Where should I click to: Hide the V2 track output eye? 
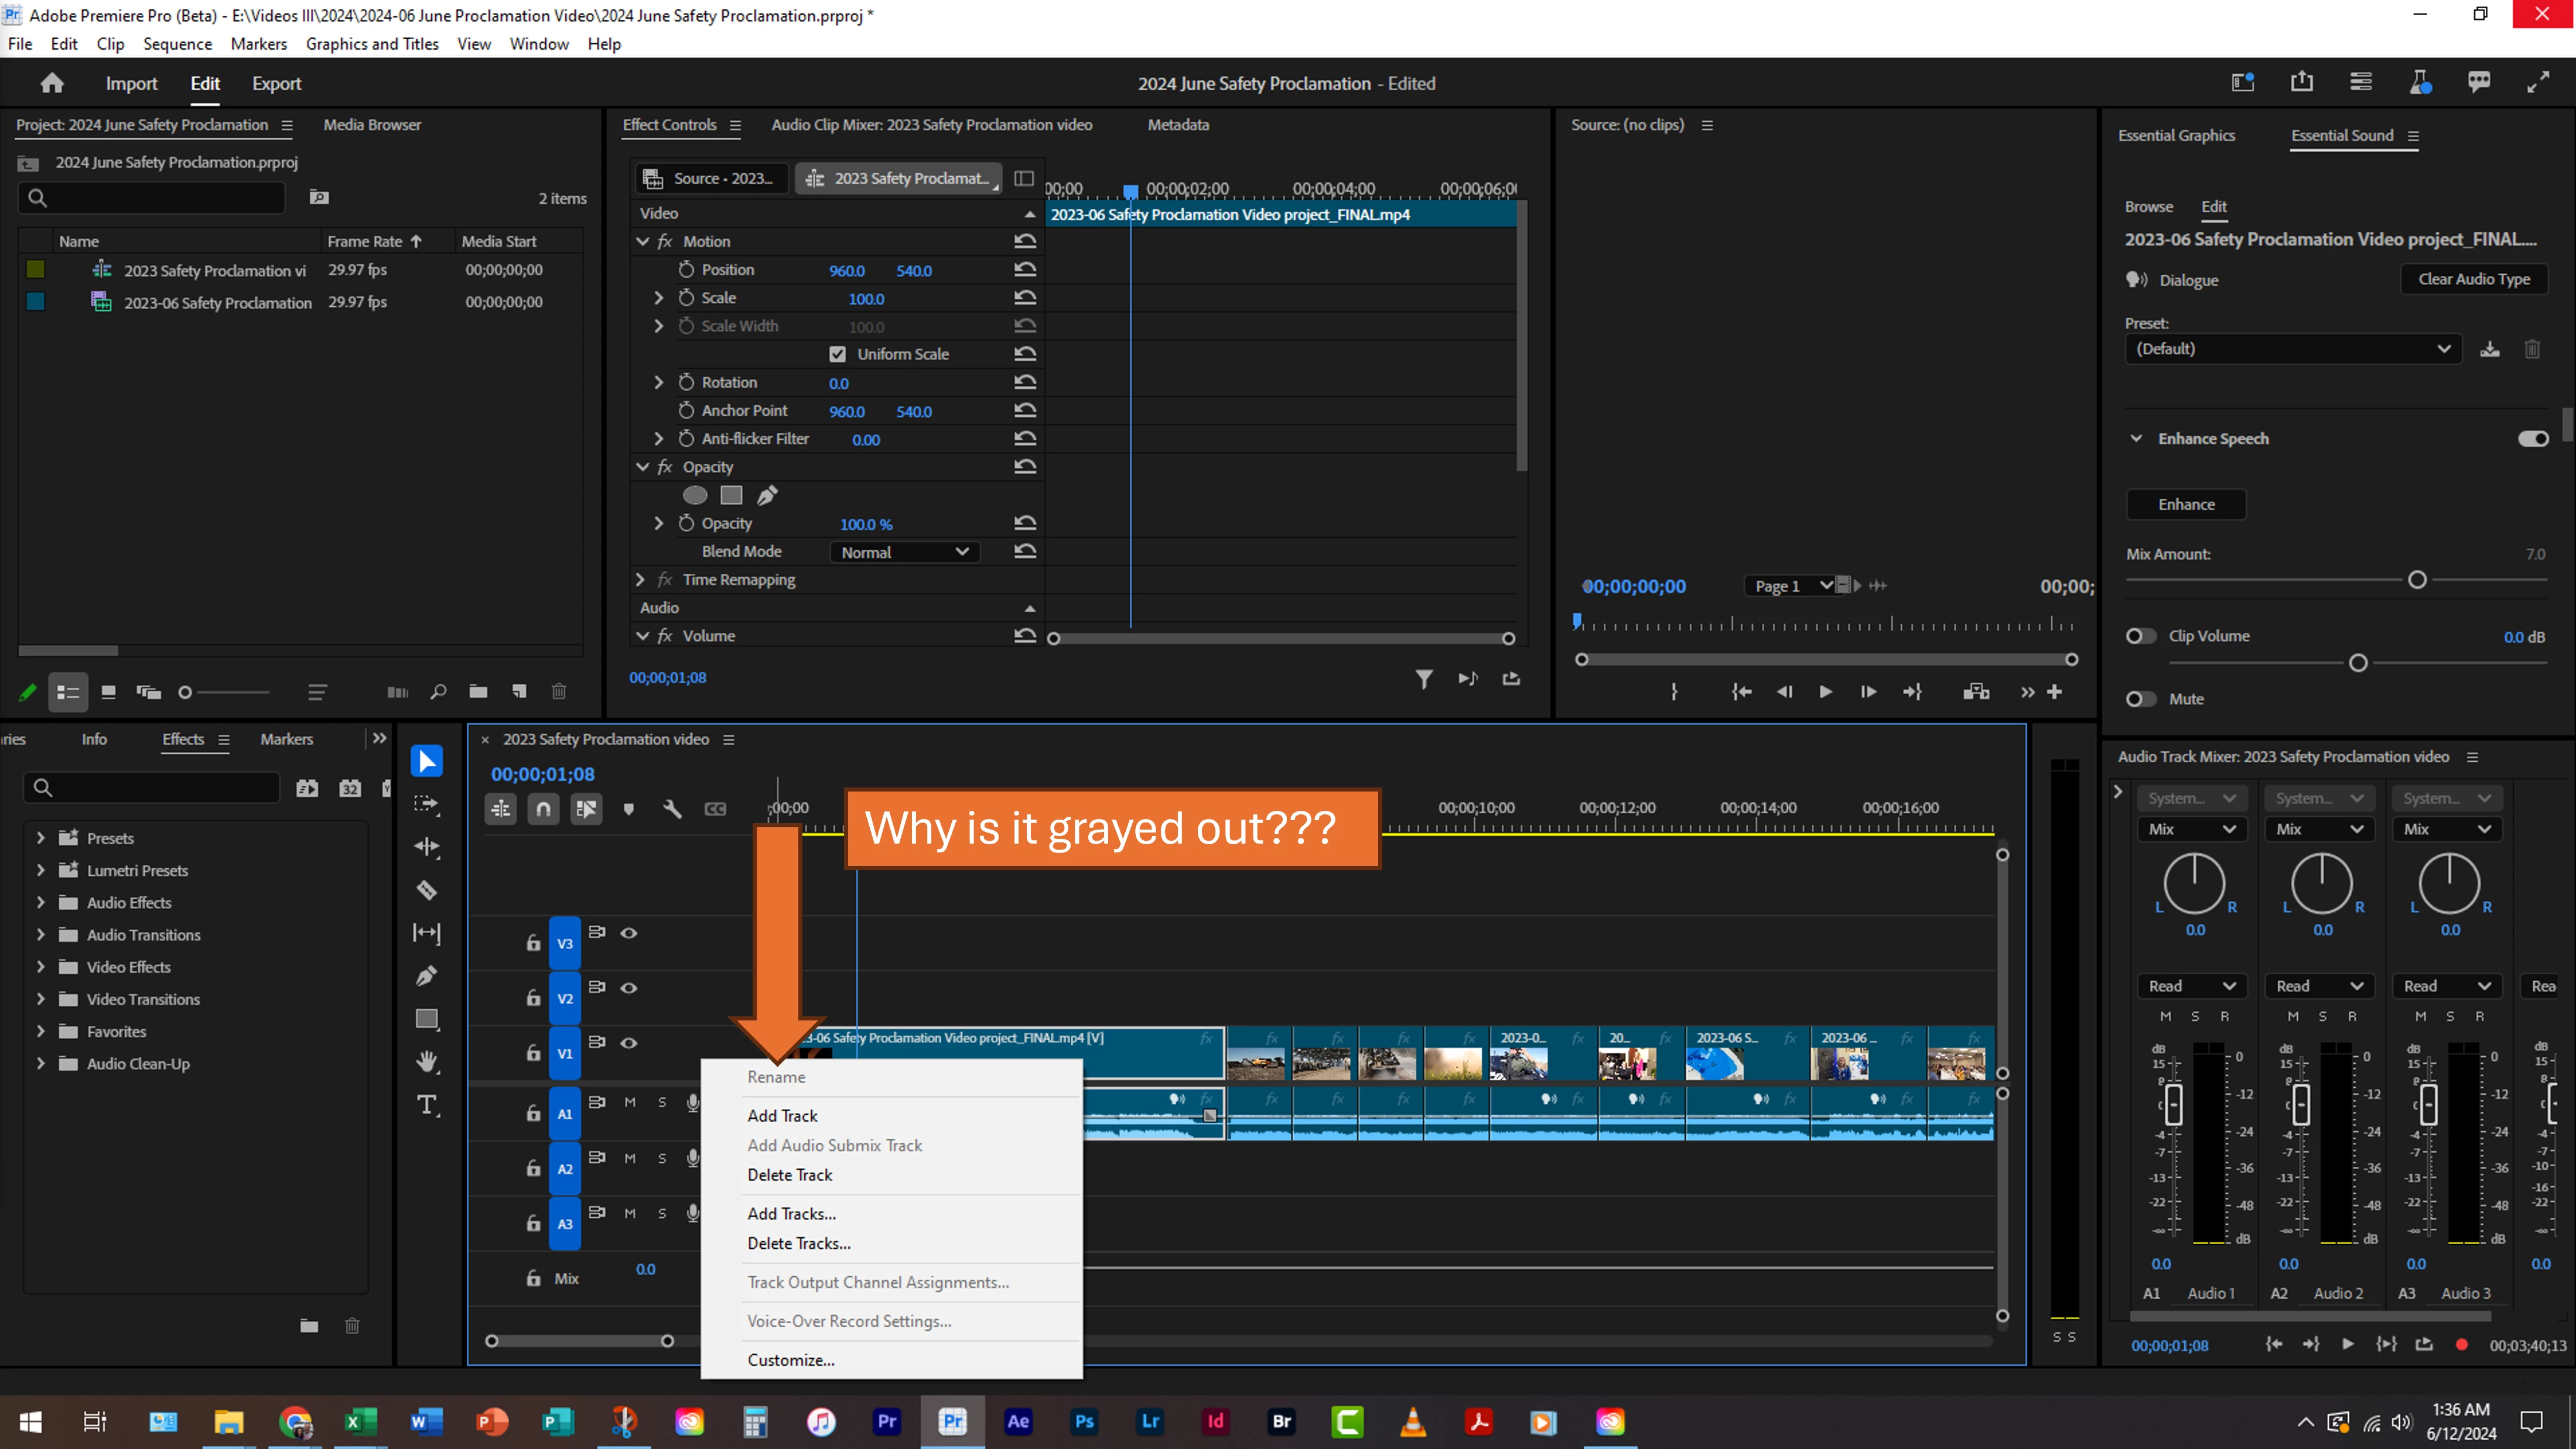coord(629,987)
